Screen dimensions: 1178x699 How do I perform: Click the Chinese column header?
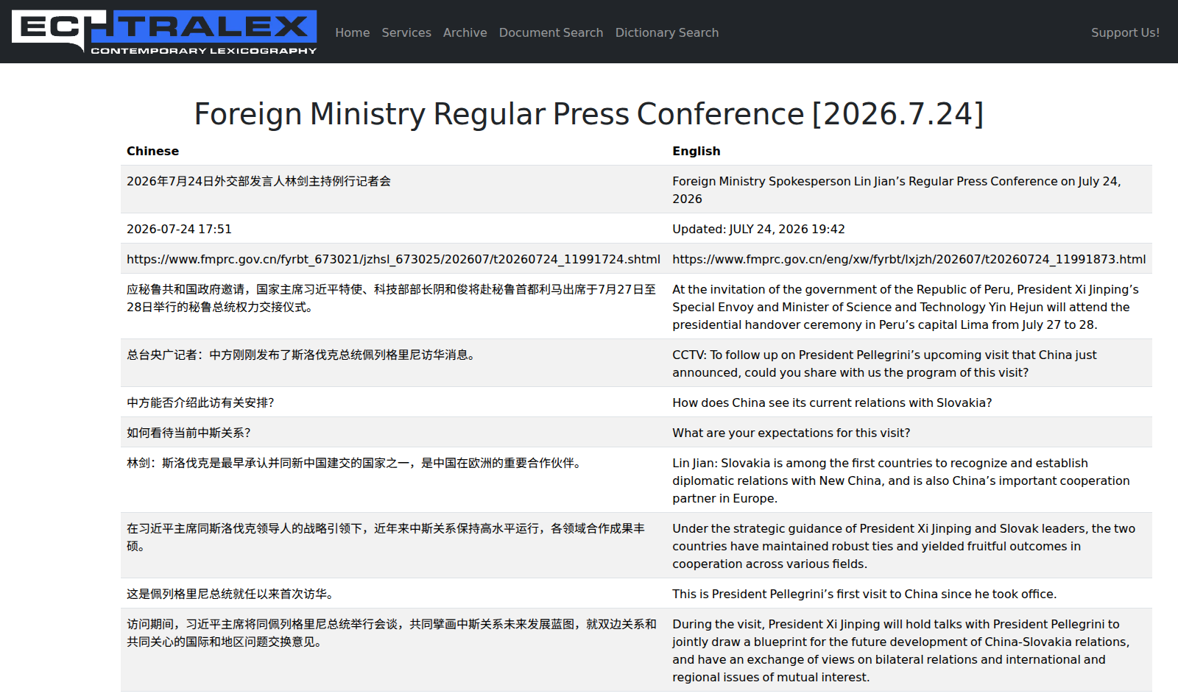pyautogui.click(x=152, y=151)
